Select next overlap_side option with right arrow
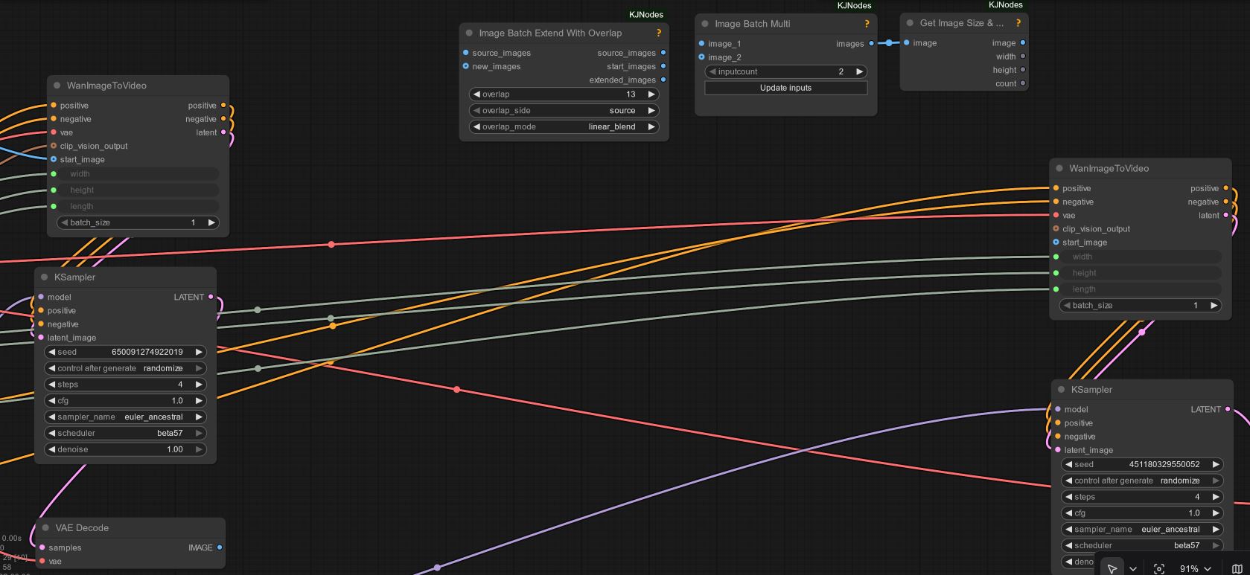Viewport: 1250px width, 575px height. click(x=651, y=111)
